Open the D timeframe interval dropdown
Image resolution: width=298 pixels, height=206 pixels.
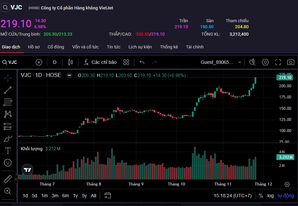point(55,62)
